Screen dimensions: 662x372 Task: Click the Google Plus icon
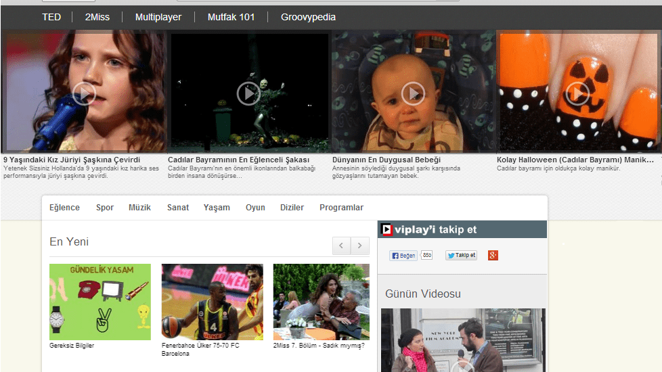tap(493, 256)
